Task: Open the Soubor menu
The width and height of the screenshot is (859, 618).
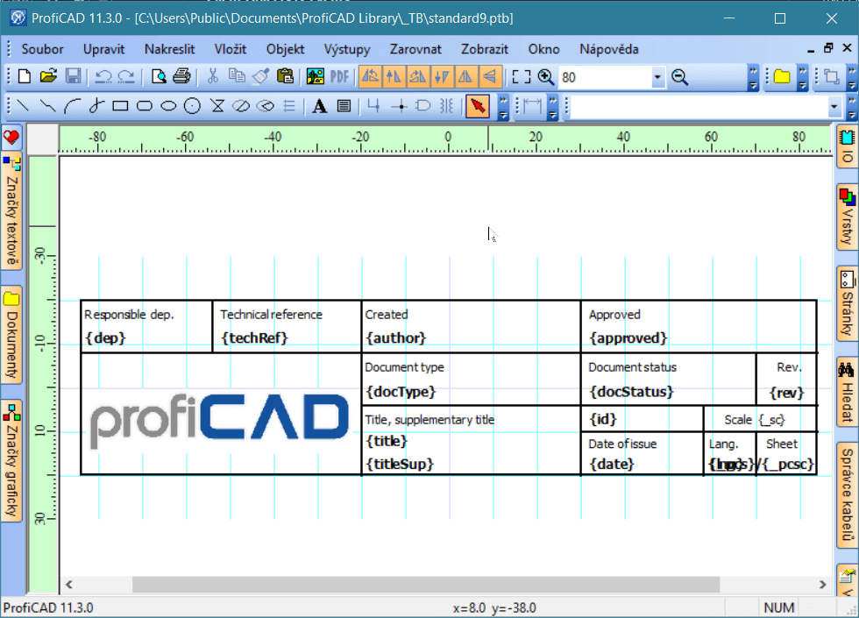Action: pyautogui.click(x=42, y=49)
